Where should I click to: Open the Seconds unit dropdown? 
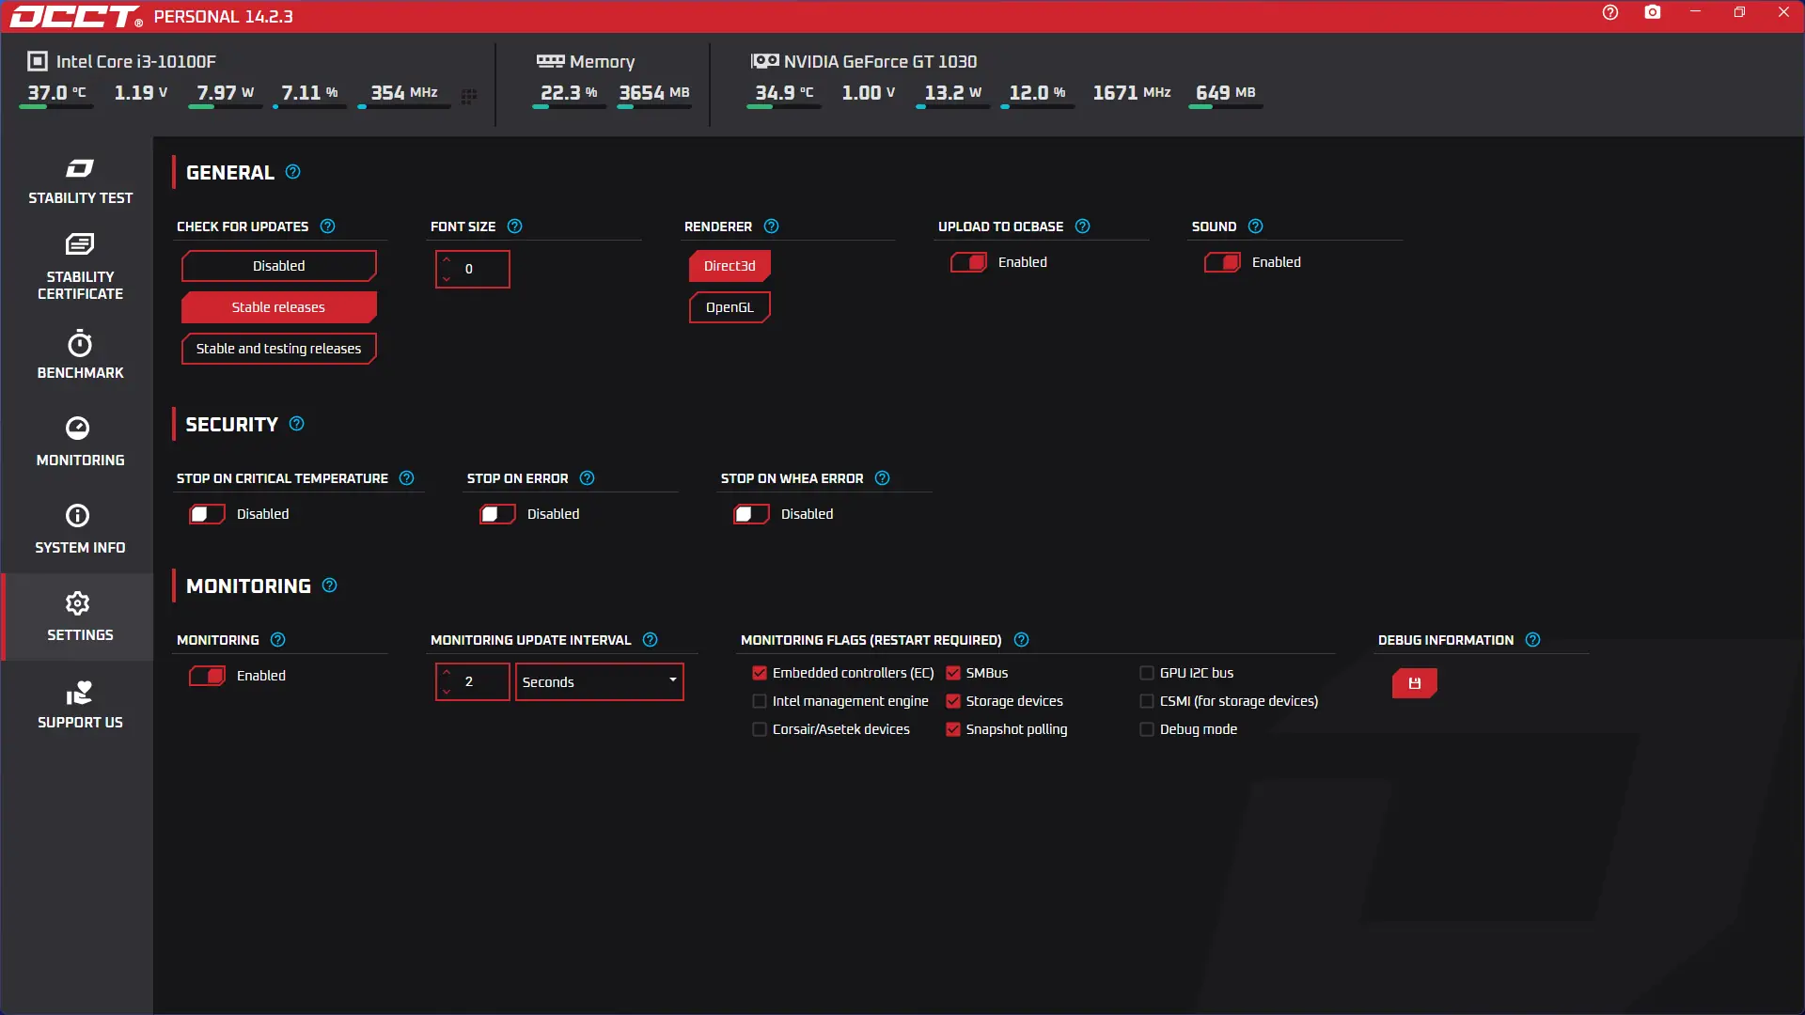tap(599, 681)
